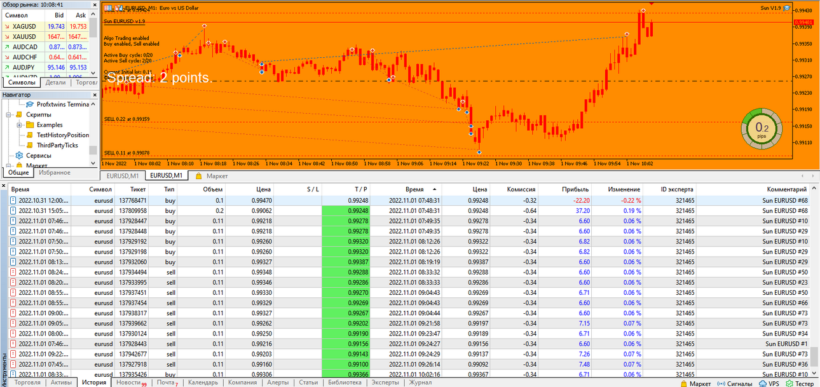This screenshot has width=820, height=387.
Task: Select AUDJPY row in Market Watch
Action: point(44,67)
